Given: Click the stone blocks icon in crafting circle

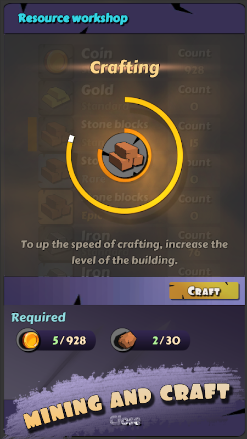Looking at the screenshot, I should pos(126,156).
